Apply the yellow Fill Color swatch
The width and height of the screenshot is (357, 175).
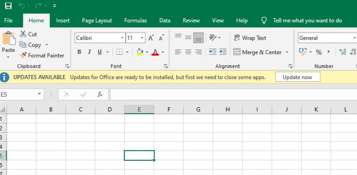[x=140, y=52]
